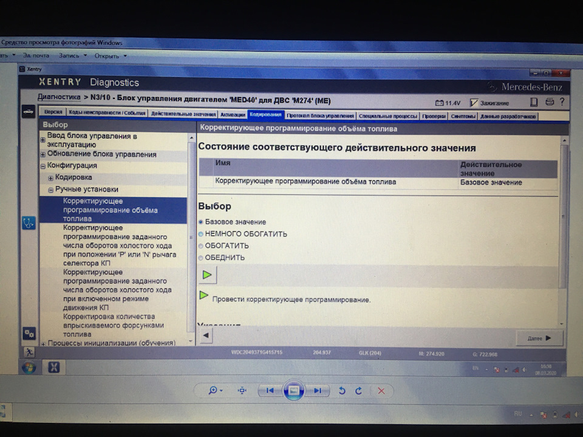Viewport: 583px width, 437px height.
Task: Select НЕМНОГО ОБОГАТИТЬ radio option
Action: pyautogui.click(x=201, y=234)
